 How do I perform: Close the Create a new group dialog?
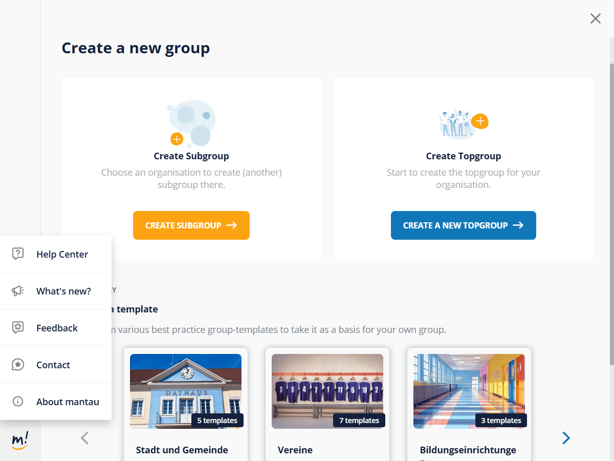(596, 19)
